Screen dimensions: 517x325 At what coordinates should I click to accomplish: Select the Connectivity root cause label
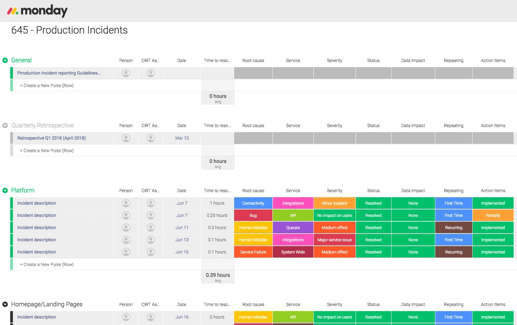(253, 203)
